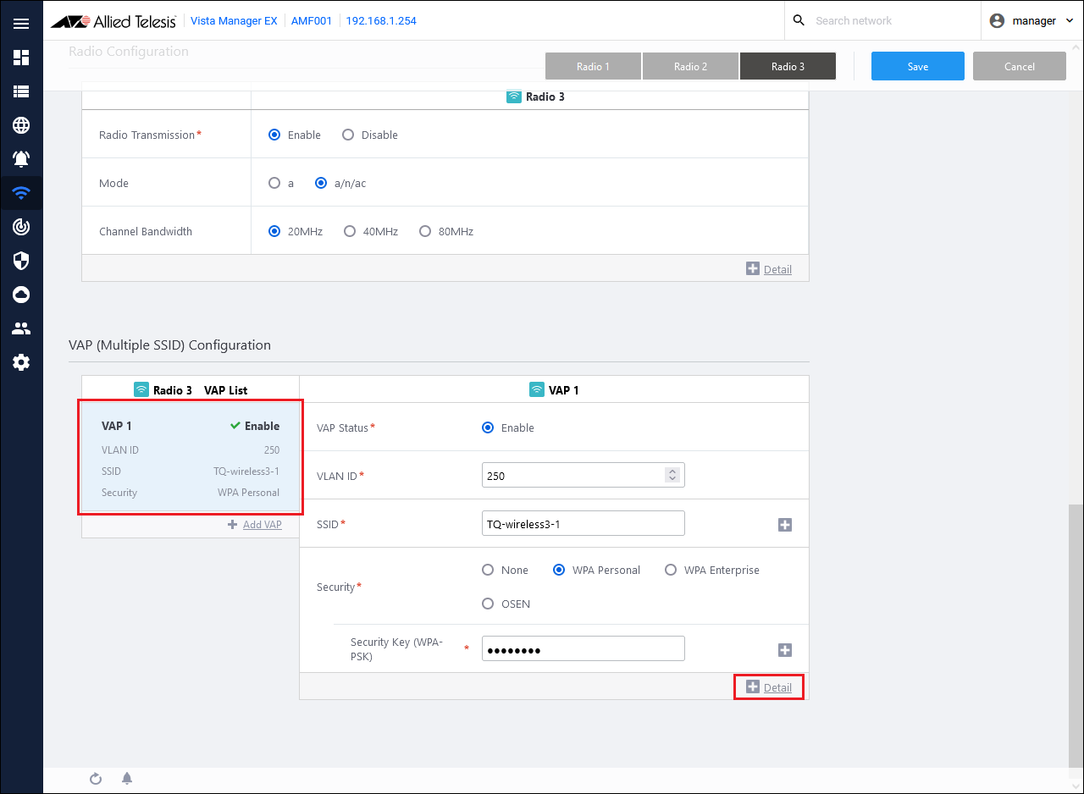Viewport: 1084px width, 794px height.
Task: Expand the SSID plus options
Action: point(785,525)
